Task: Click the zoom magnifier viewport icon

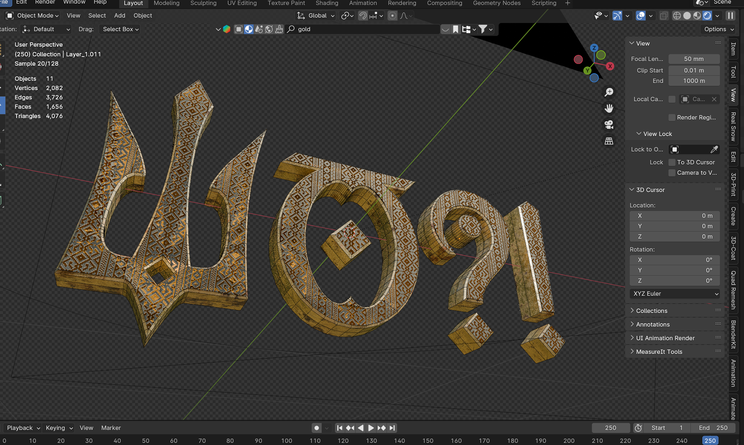Action: (609, 92)
